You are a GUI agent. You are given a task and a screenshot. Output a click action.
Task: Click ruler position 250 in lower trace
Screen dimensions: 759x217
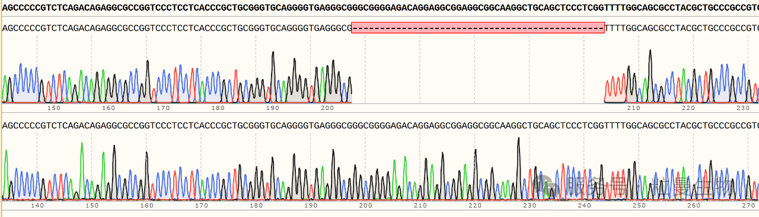click(x=639, y=205)
